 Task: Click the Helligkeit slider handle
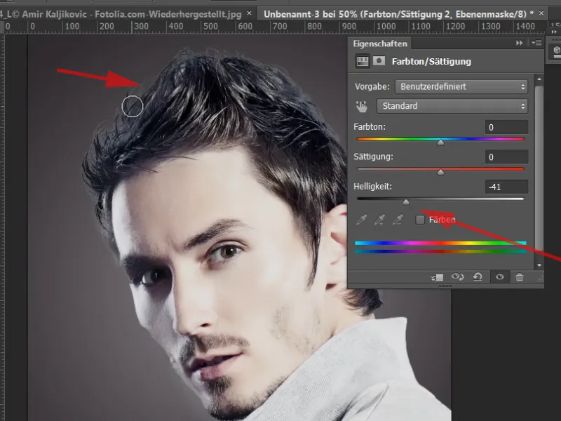coord(406,202)
